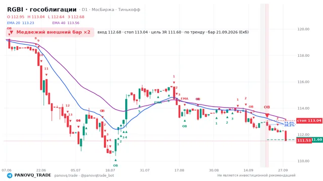Click the large red OB triangle marker
The width and height of the screenshot is (323, 181).
coord(267,115)
